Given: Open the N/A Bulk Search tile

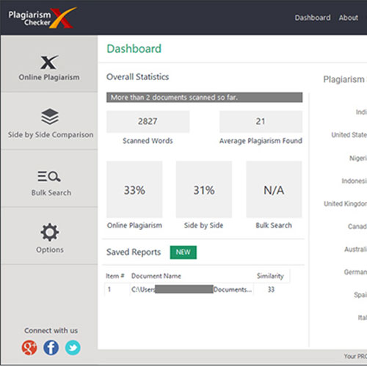Looking at the screenshot, I should coord(274,189).
